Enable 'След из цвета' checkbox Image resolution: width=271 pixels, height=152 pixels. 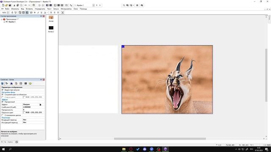pos(3,97)
